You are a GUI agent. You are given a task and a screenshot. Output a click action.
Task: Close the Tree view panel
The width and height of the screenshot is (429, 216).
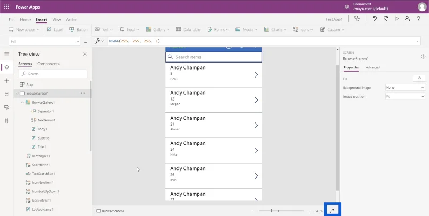pos(85,54)
